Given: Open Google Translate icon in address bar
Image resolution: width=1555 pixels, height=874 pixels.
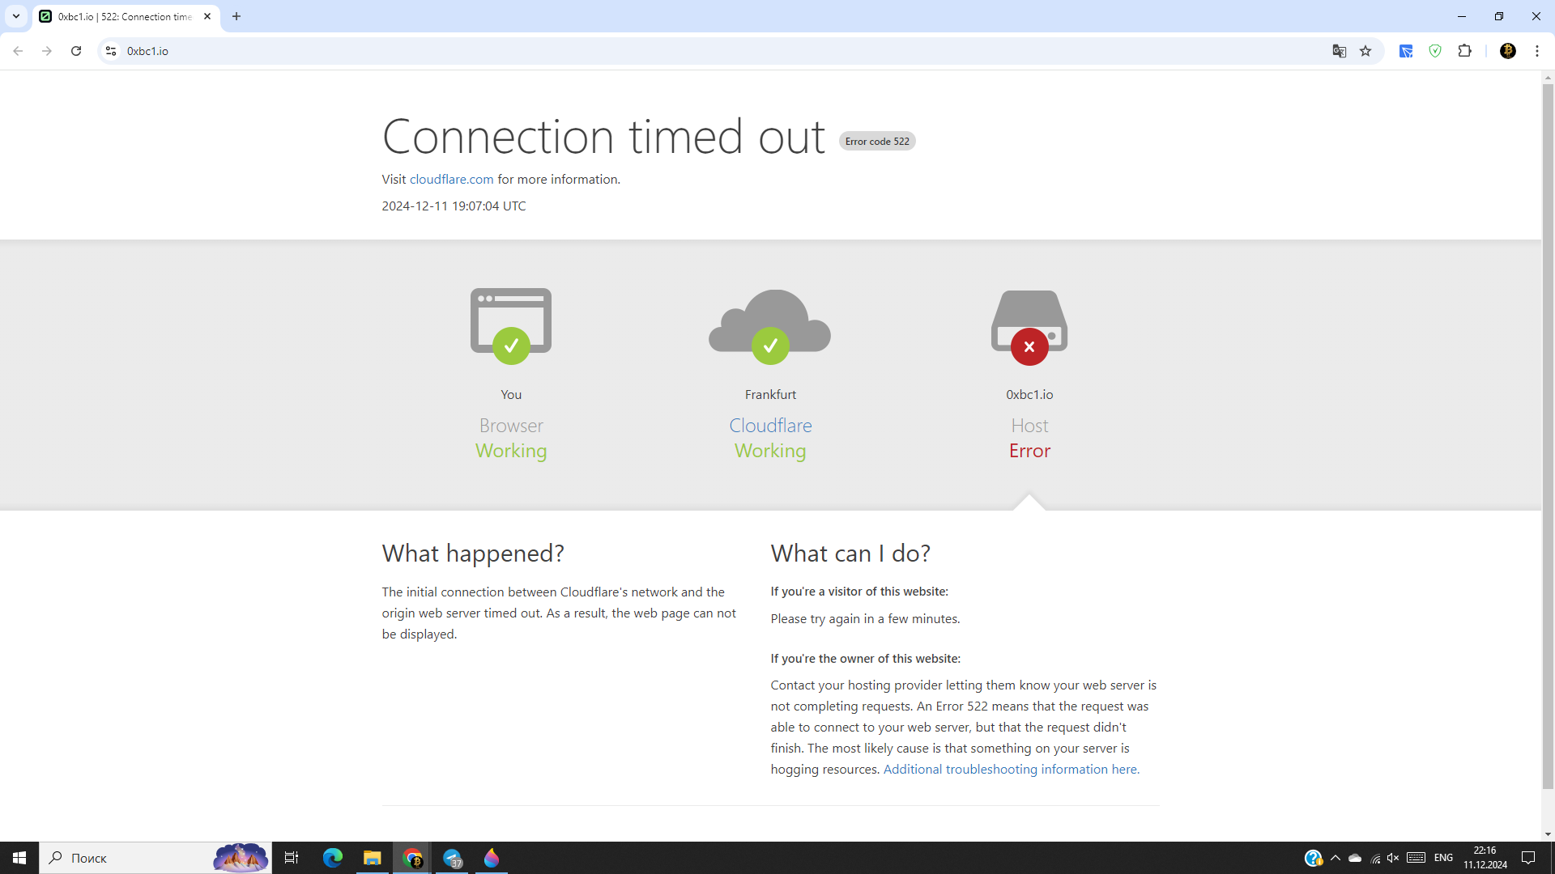Looking at the screenshot, I should [x=1340, y=51].
